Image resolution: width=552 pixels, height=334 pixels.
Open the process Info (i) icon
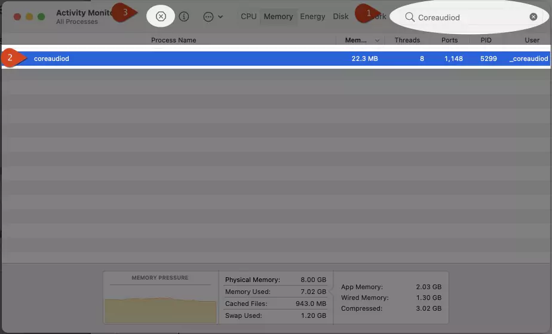coord(184,17)
